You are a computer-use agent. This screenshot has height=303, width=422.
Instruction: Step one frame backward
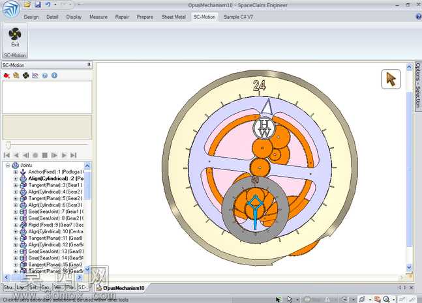26,155
